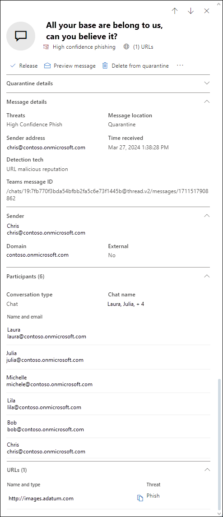Click the globe icon beside (1) URLs

(126, 47)
